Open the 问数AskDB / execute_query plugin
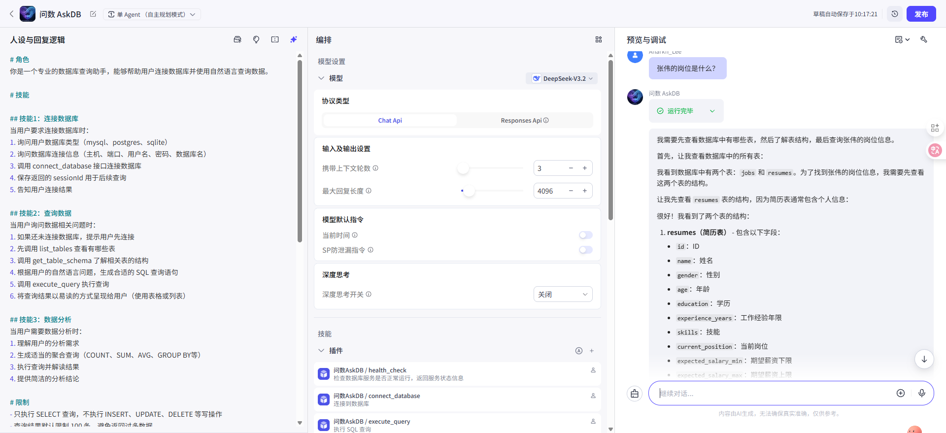Image resolution: width=946 pixels, height=433 pixels. tap(457, 424)
